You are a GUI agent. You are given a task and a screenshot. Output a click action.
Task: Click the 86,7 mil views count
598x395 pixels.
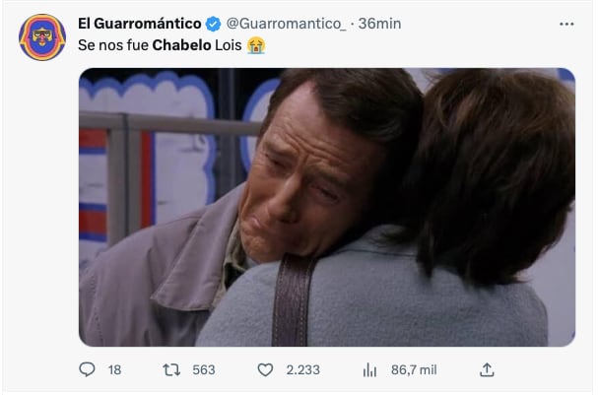pyautogui.click(x=414, y=369)
